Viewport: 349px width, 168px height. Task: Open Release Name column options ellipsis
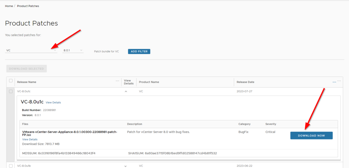coord(118,81)
